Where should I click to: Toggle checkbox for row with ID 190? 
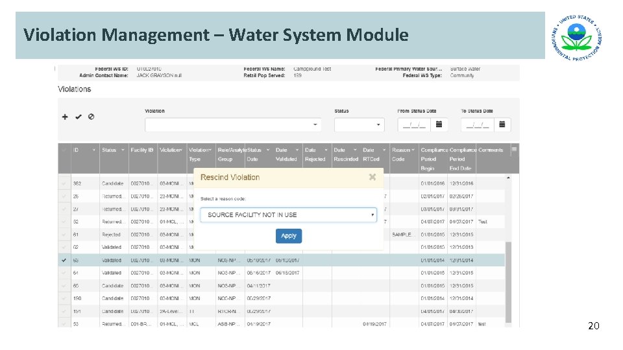click(x=64, y=298)
